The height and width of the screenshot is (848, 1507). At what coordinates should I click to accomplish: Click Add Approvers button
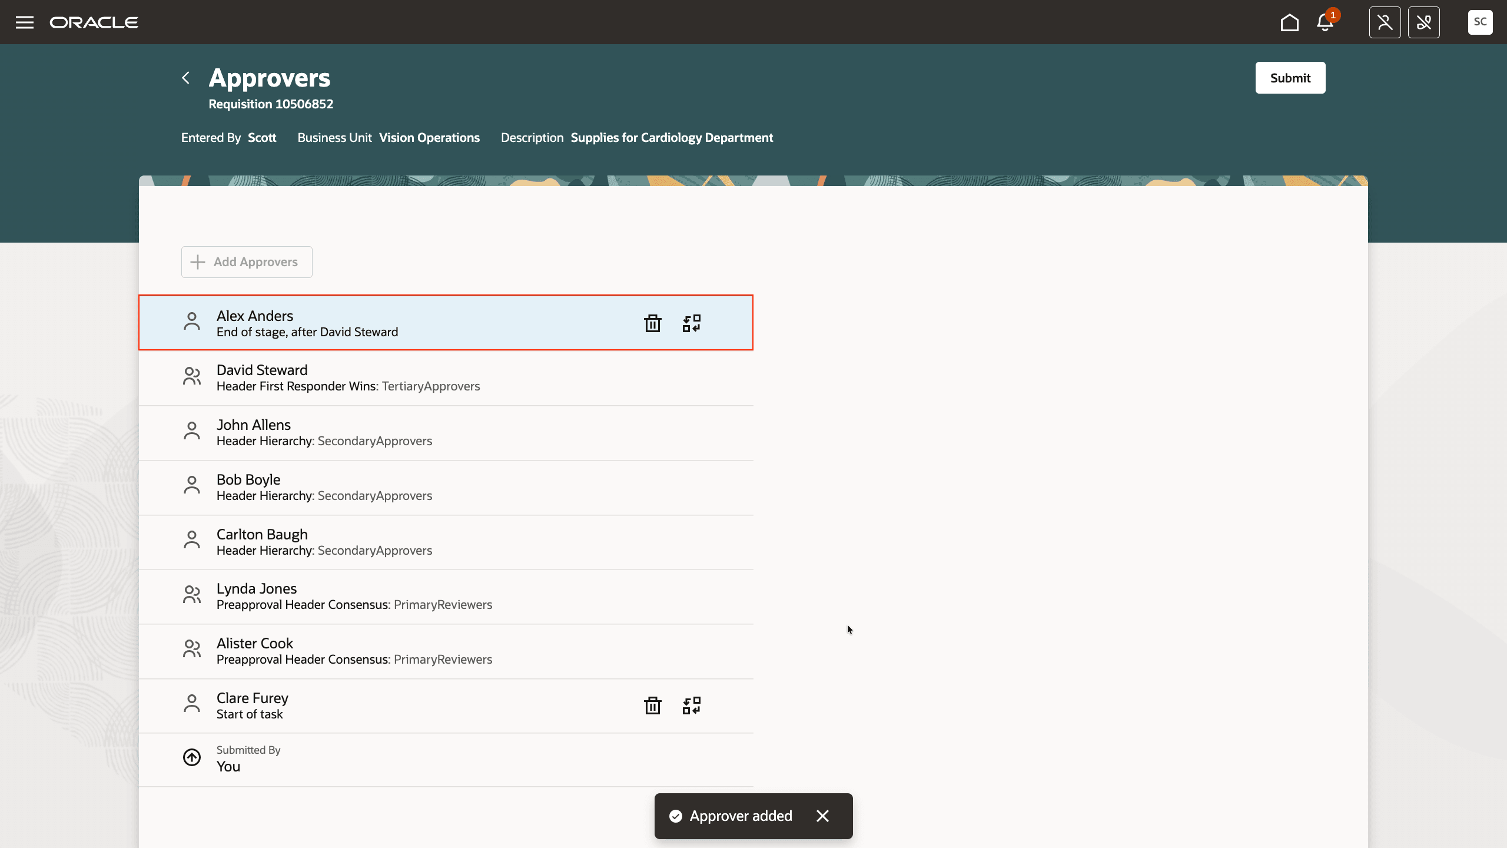[x=247, y=262]
